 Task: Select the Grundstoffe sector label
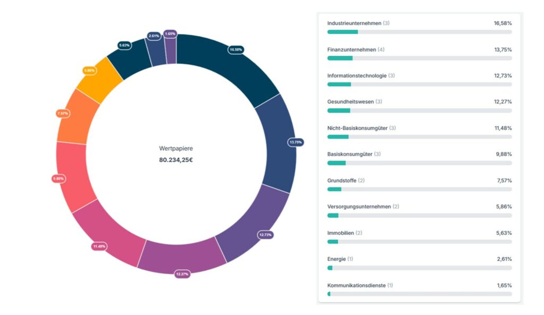point(342,181)
